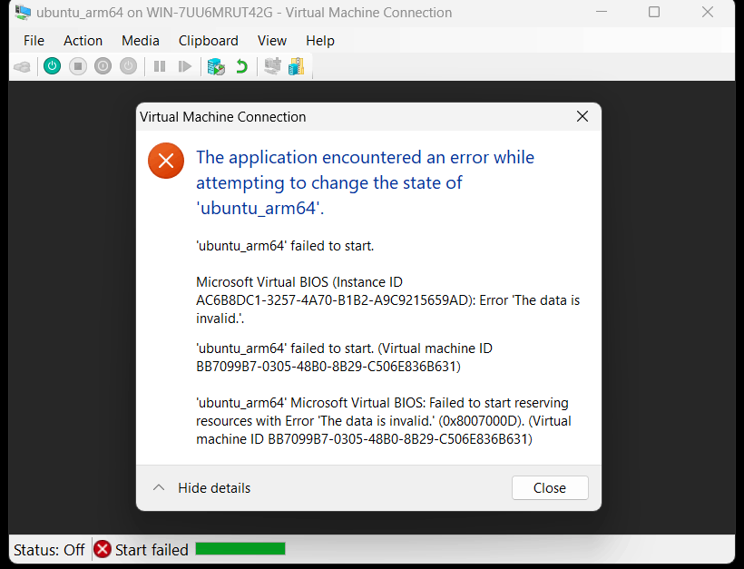Click the 0x8007000D error code line

(384, 421)
